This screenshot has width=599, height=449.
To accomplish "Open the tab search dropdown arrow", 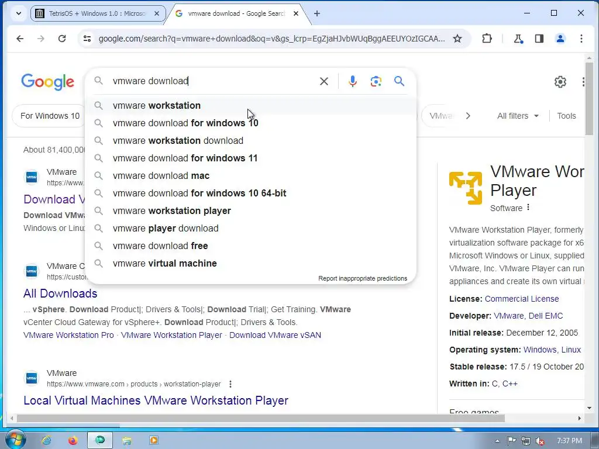I will [x=18, y=13].
